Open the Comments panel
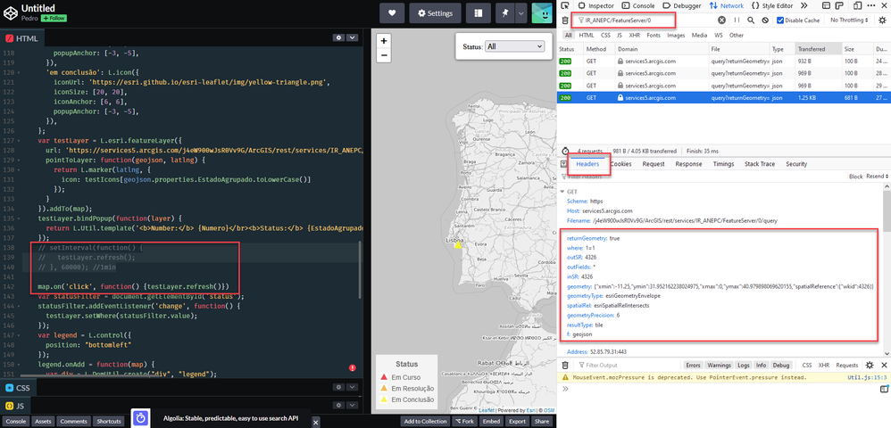The height and width of the screenshot is (428, 891). 74,421
